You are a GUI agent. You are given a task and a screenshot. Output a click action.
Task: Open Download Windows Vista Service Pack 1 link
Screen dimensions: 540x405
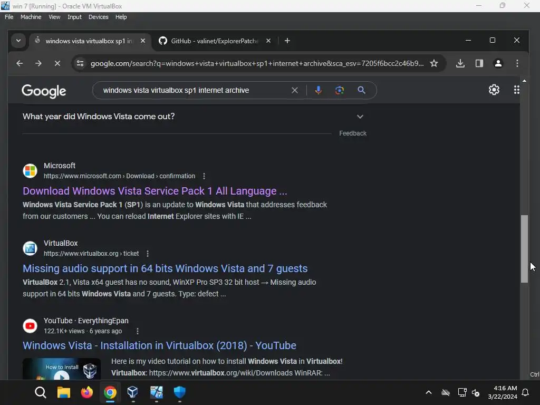(155, 191)
